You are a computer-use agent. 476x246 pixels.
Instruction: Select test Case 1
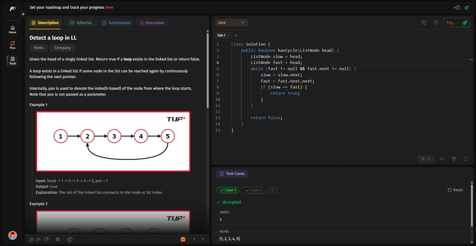point(228,190)
